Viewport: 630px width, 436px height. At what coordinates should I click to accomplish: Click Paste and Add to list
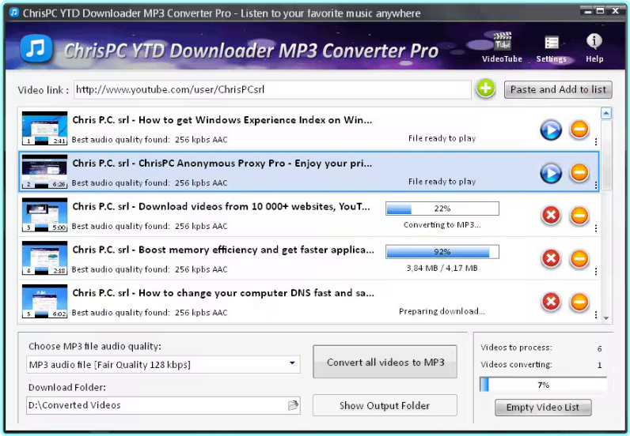click(x=558, y=89)
